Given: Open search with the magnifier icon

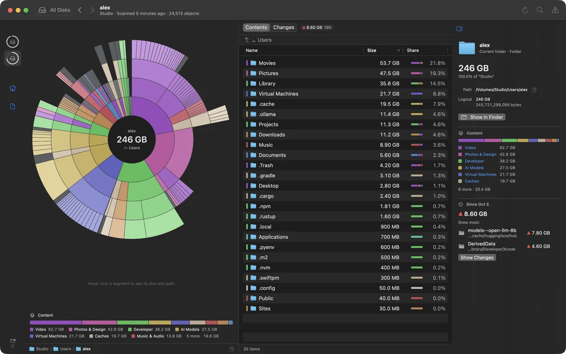Looking at the screenshot, I should pos(540,10).
